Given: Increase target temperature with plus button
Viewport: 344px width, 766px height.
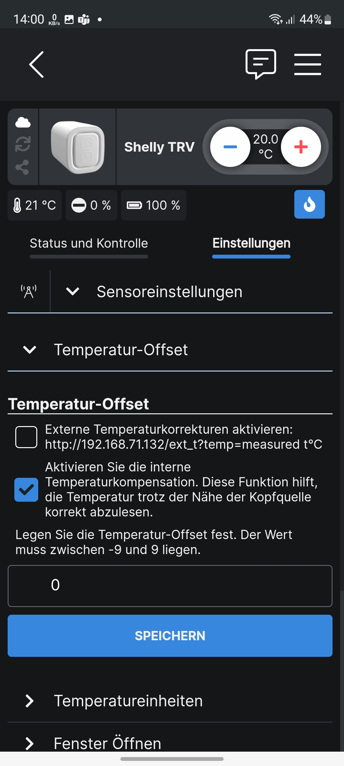Looking at the screenshot, I should pyautogui.click(x=301, y=147).
